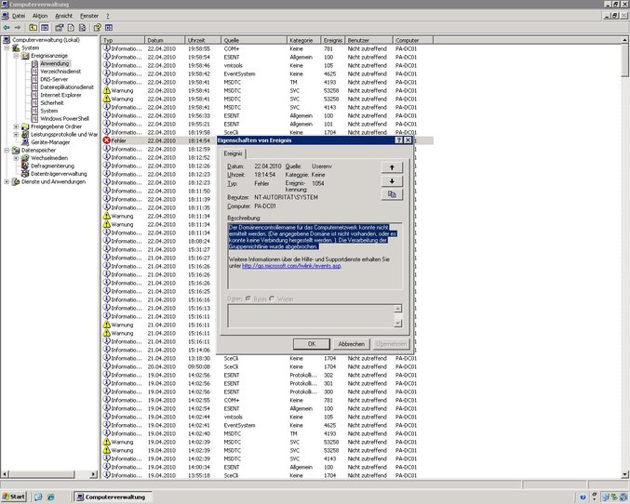Toggle the console tree show/hide icon
630x504 pixels.
45,28
